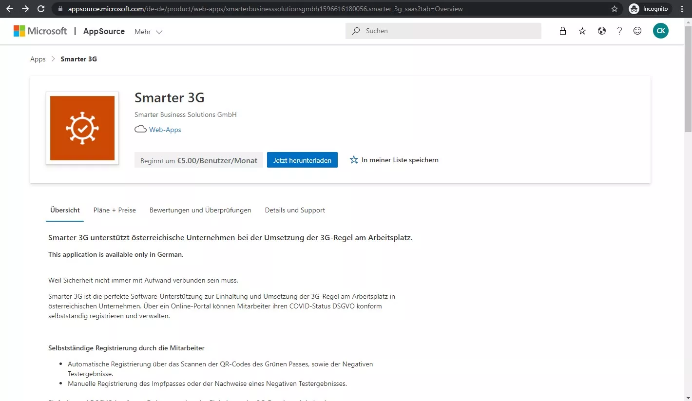Screen dimensions: 692x401
Task: Click Jetzt herunterladen button
Action: tap(302, 160)
